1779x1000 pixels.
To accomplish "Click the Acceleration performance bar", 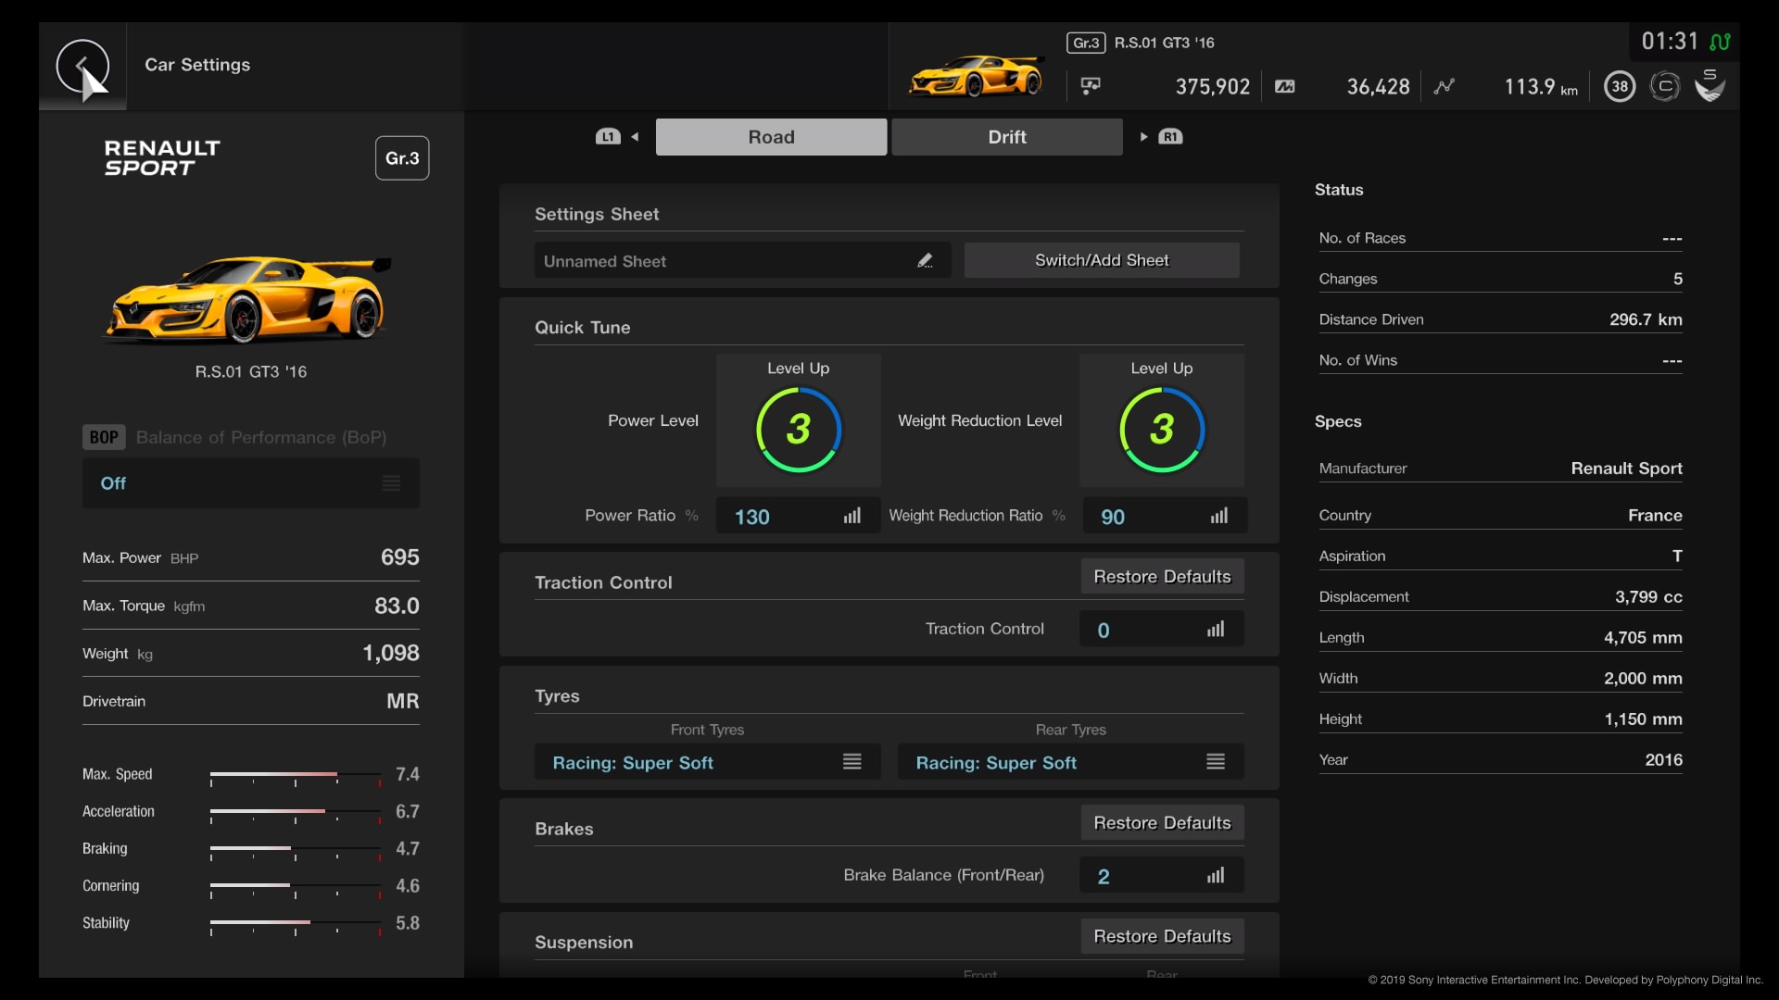I will [x=296, y=813].
